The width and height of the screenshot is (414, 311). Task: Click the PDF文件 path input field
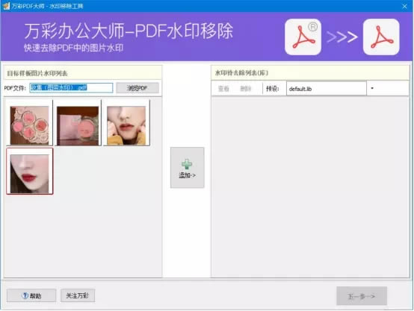coord(71,88)
